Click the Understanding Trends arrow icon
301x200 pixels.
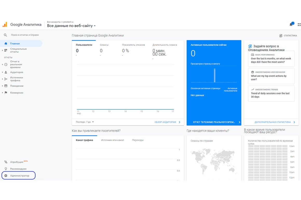(252, 90)
